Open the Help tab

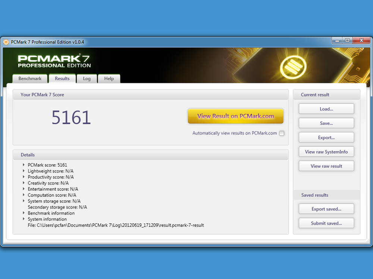(x=109, y=78)
